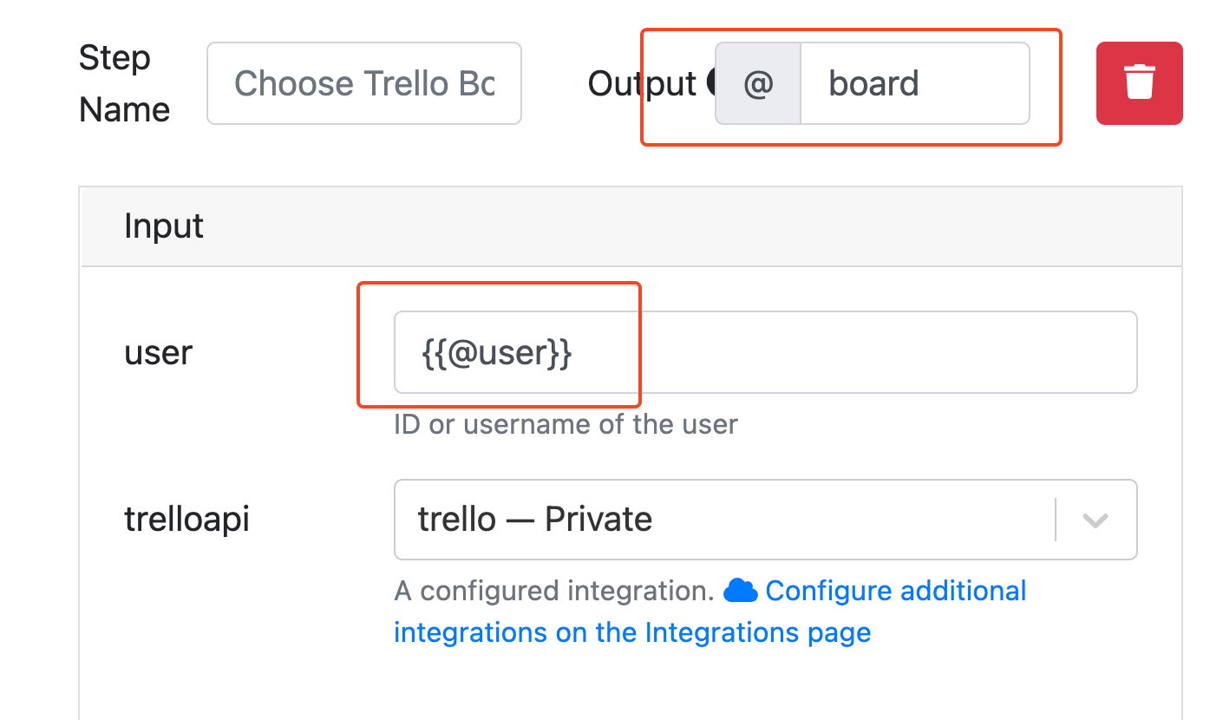The height and width of the screenshot is (720, 1223).
Task: Delete this step using the red trash icon
Action: pos(1139,83)
